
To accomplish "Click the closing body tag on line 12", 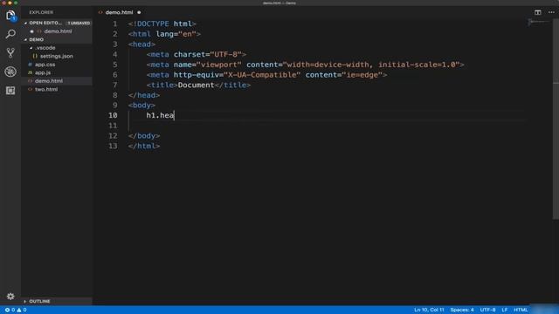I will click(144, 136).
